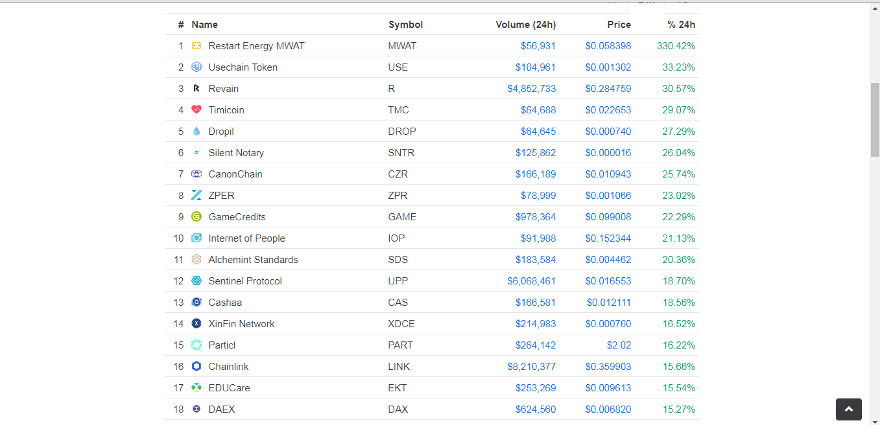The image size is (880, 425).
Task: Click Restart Energy price $0.058398
Action: pos(608,46)
